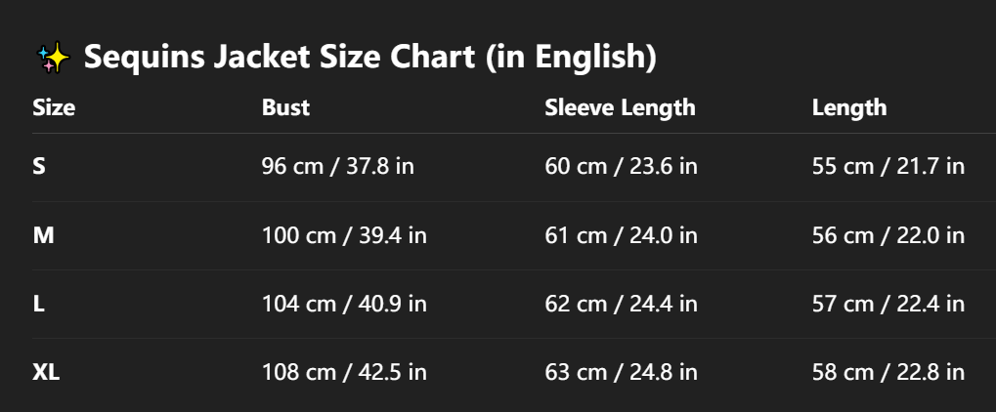Click bust value 96 cm / 37.8 in

[x=338, y=166]
